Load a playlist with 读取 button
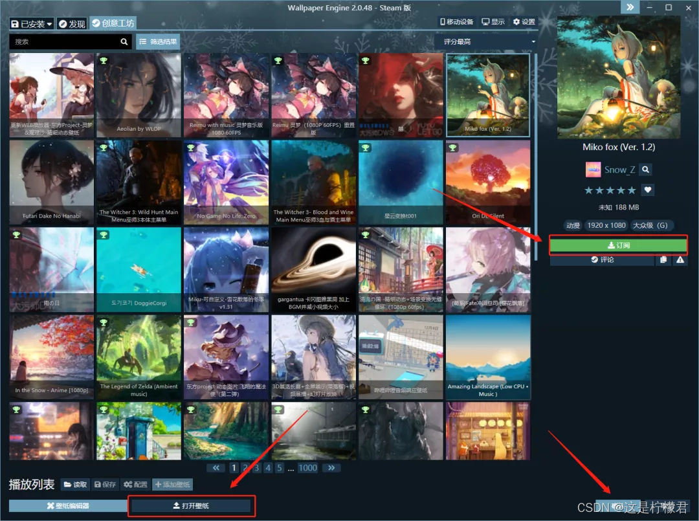Screen dimensions: 699x521 75,485
